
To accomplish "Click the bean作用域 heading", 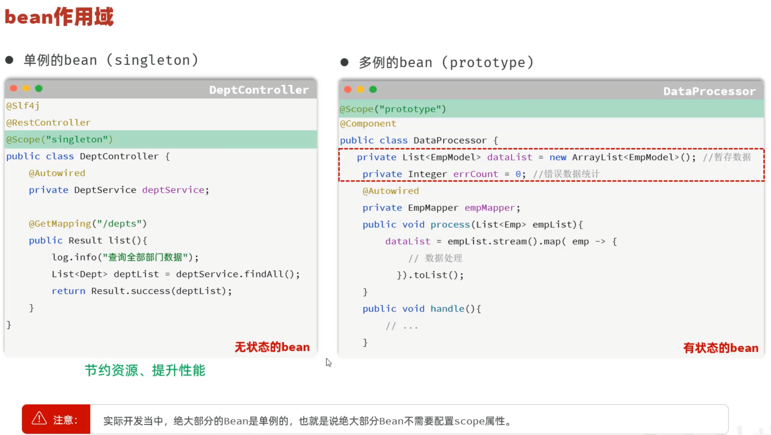I will coord(59,17).
